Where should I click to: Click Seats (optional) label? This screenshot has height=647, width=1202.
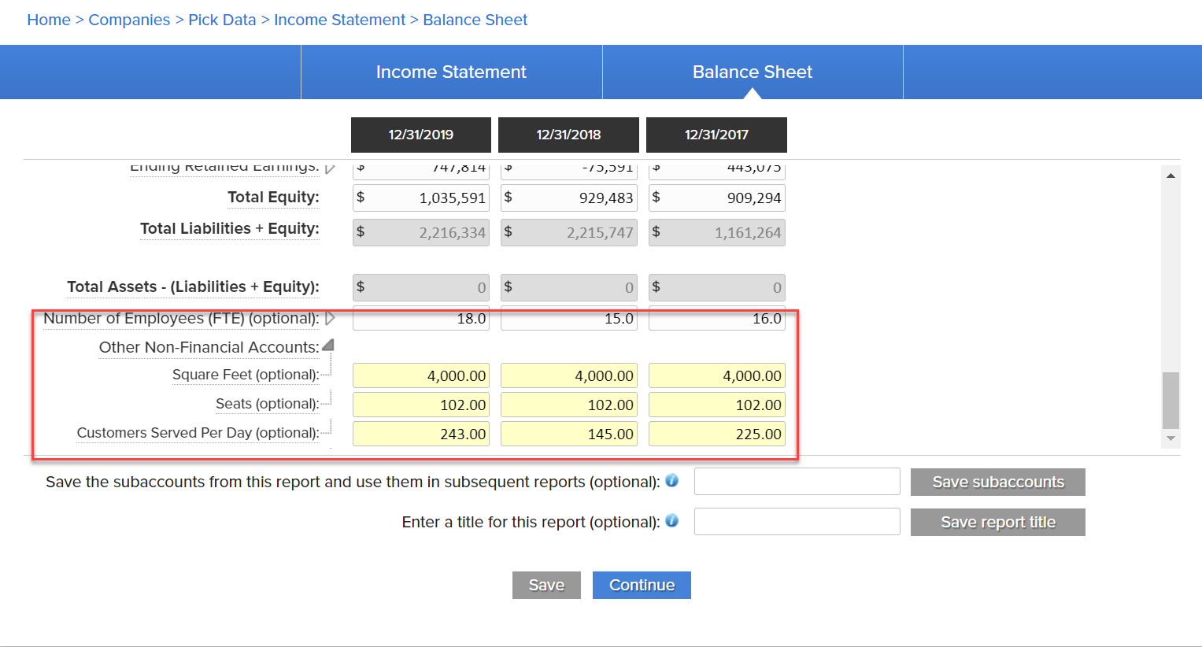268,404
